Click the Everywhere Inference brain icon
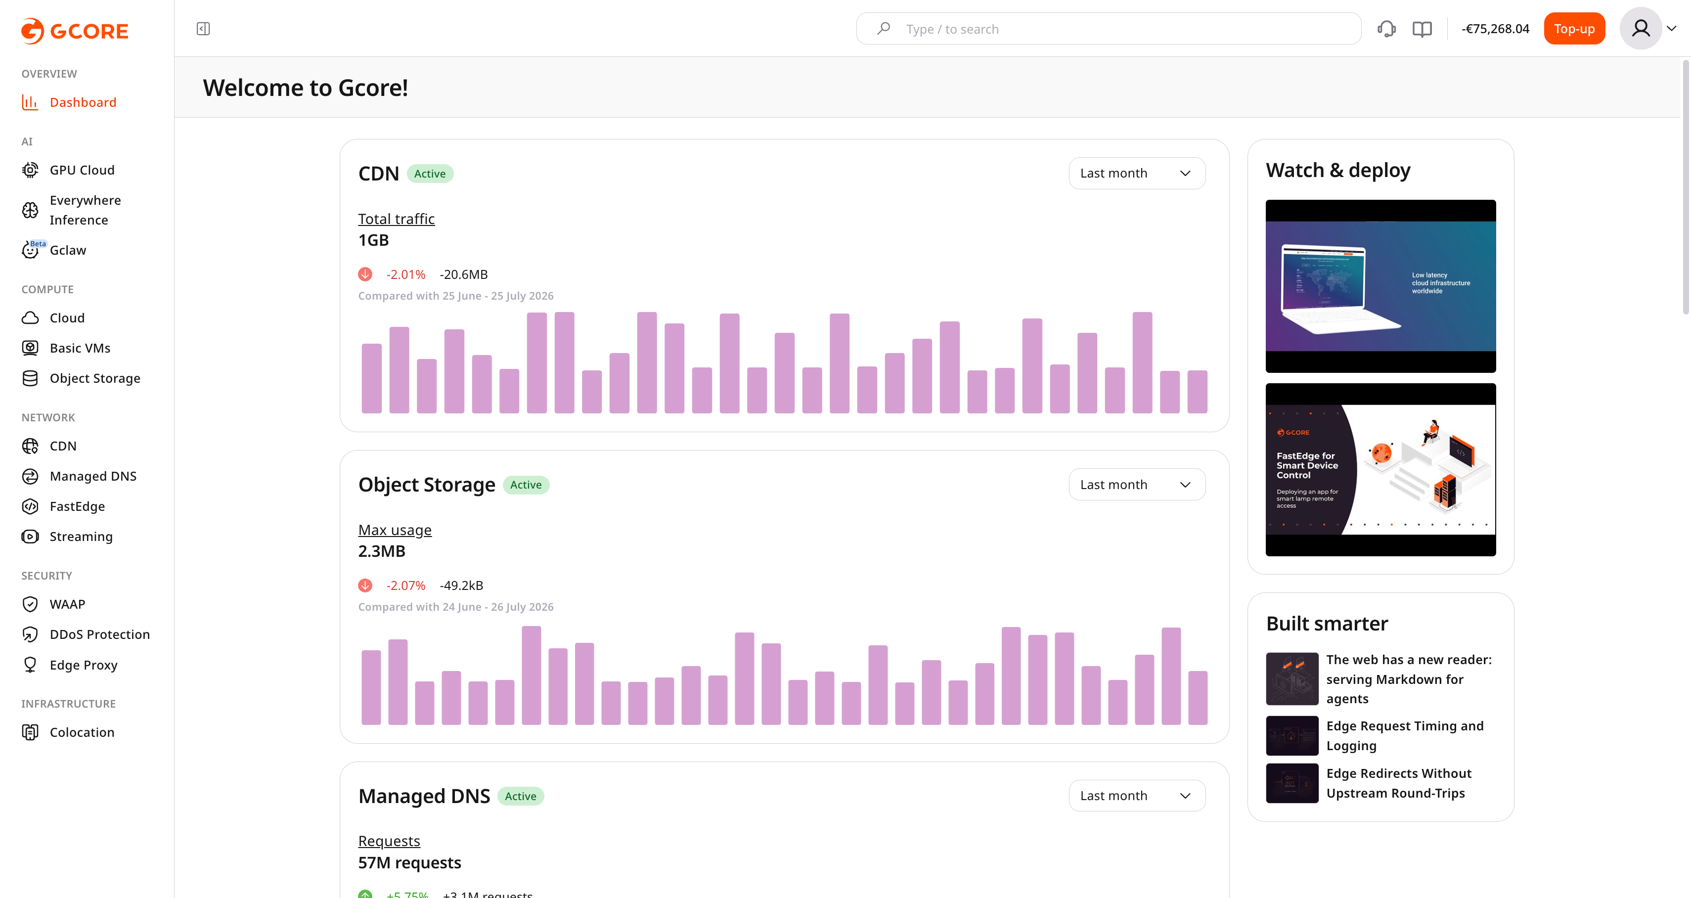 [x=30, y=210]
